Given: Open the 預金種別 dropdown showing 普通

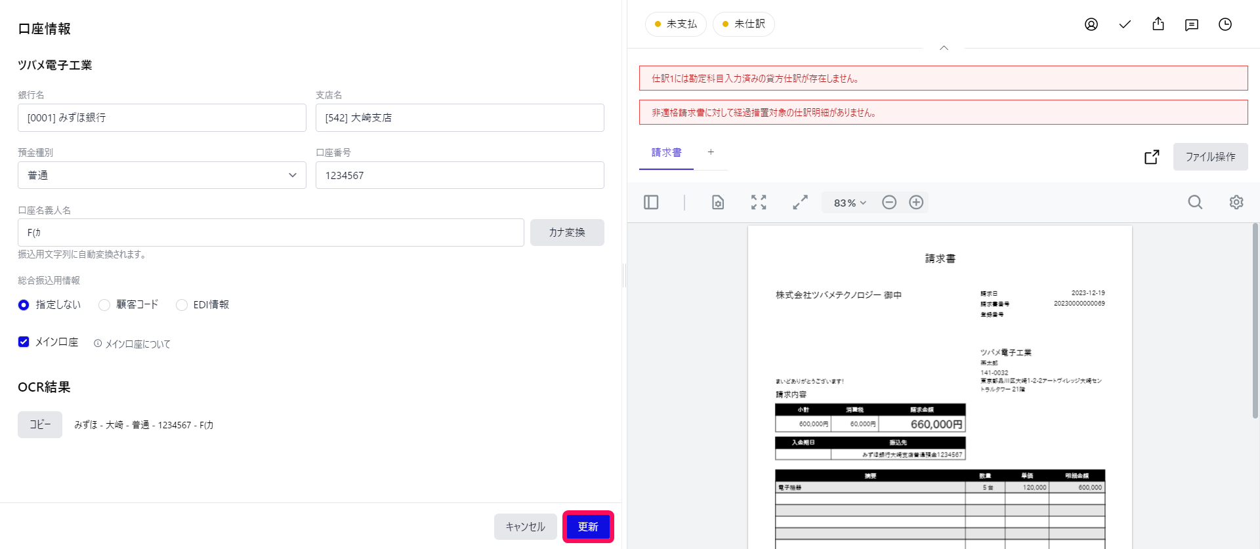Looking at the screenshot, I should (162, 175).
